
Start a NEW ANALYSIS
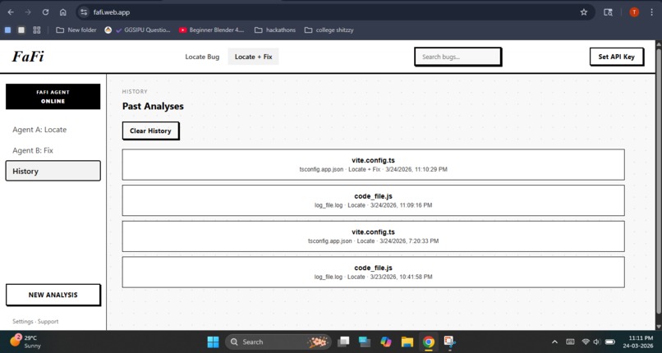tap(53, 295)
